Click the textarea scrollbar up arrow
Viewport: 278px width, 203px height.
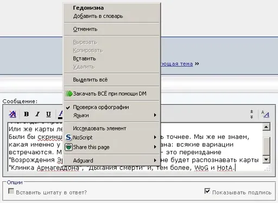pos(266,127)
